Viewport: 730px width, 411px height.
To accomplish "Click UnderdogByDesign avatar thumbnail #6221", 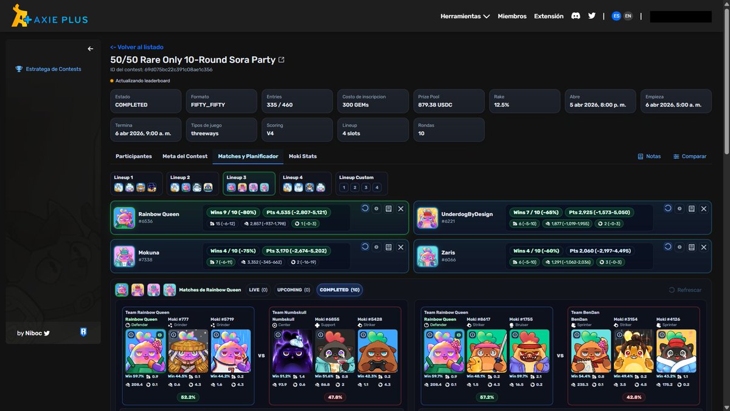I will pyautogui.click(x=427, y=218).
